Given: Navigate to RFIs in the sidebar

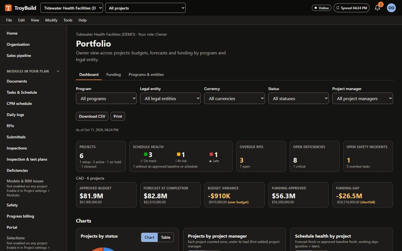Looking at the screenshot, I should coord(10,126).
